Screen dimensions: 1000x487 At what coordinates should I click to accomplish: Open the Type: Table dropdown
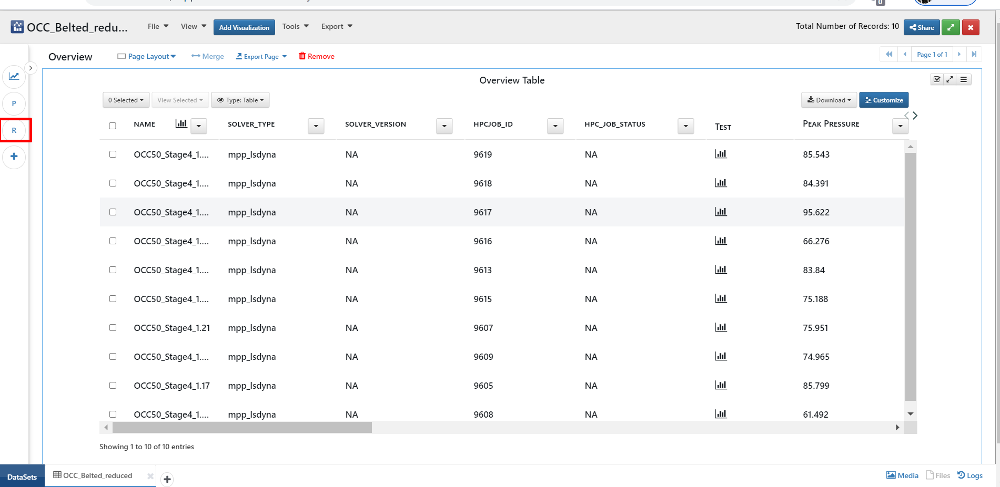pos(240,100)
